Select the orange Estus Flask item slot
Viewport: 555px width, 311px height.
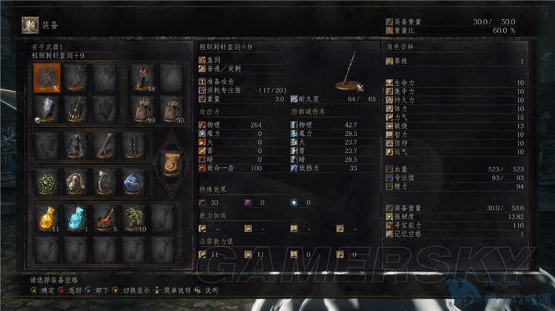pos(47,219)
